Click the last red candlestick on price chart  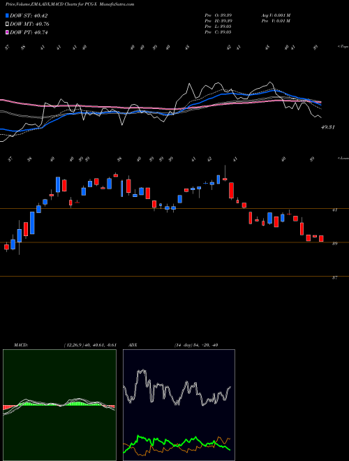coord(321,238)
